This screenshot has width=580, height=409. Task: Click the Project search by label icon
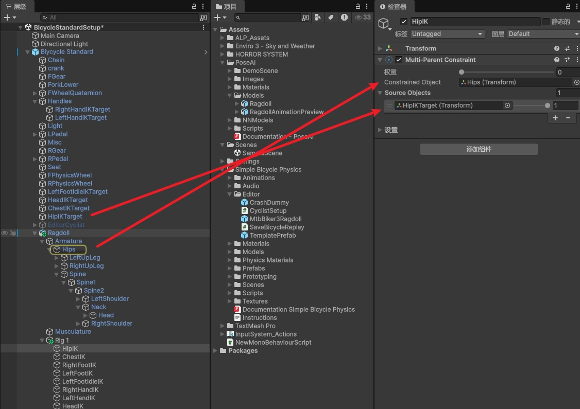[331, 17]
